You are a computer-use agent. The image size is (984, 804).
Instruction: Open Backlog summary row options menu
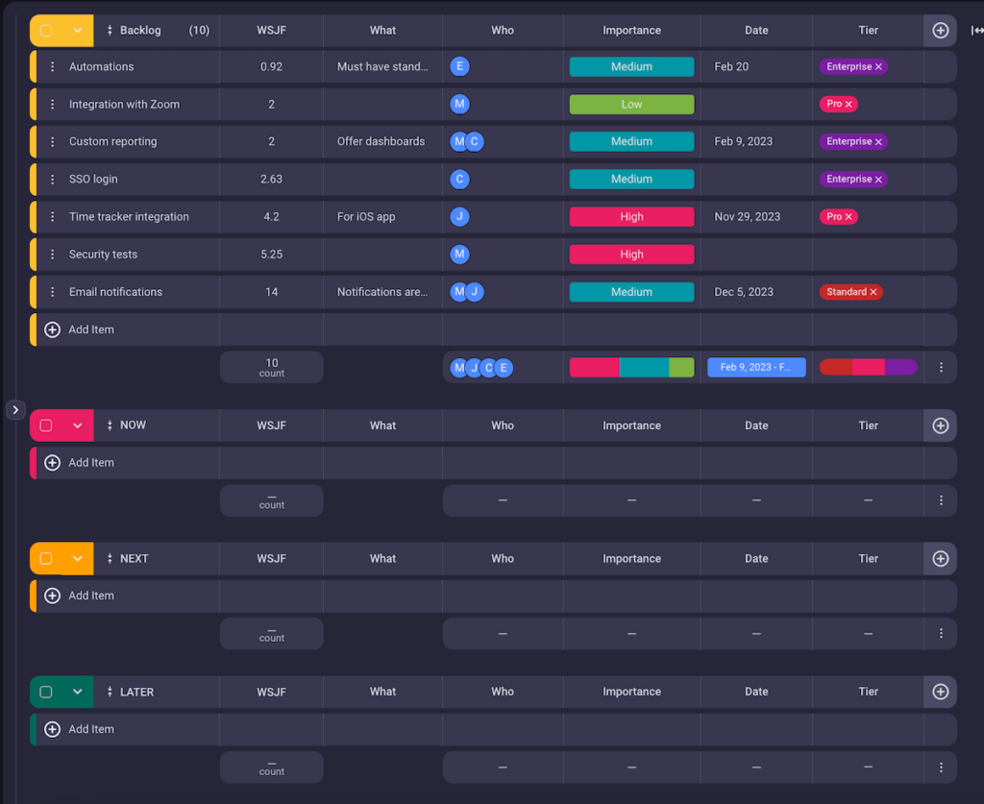tap(941, 367)
